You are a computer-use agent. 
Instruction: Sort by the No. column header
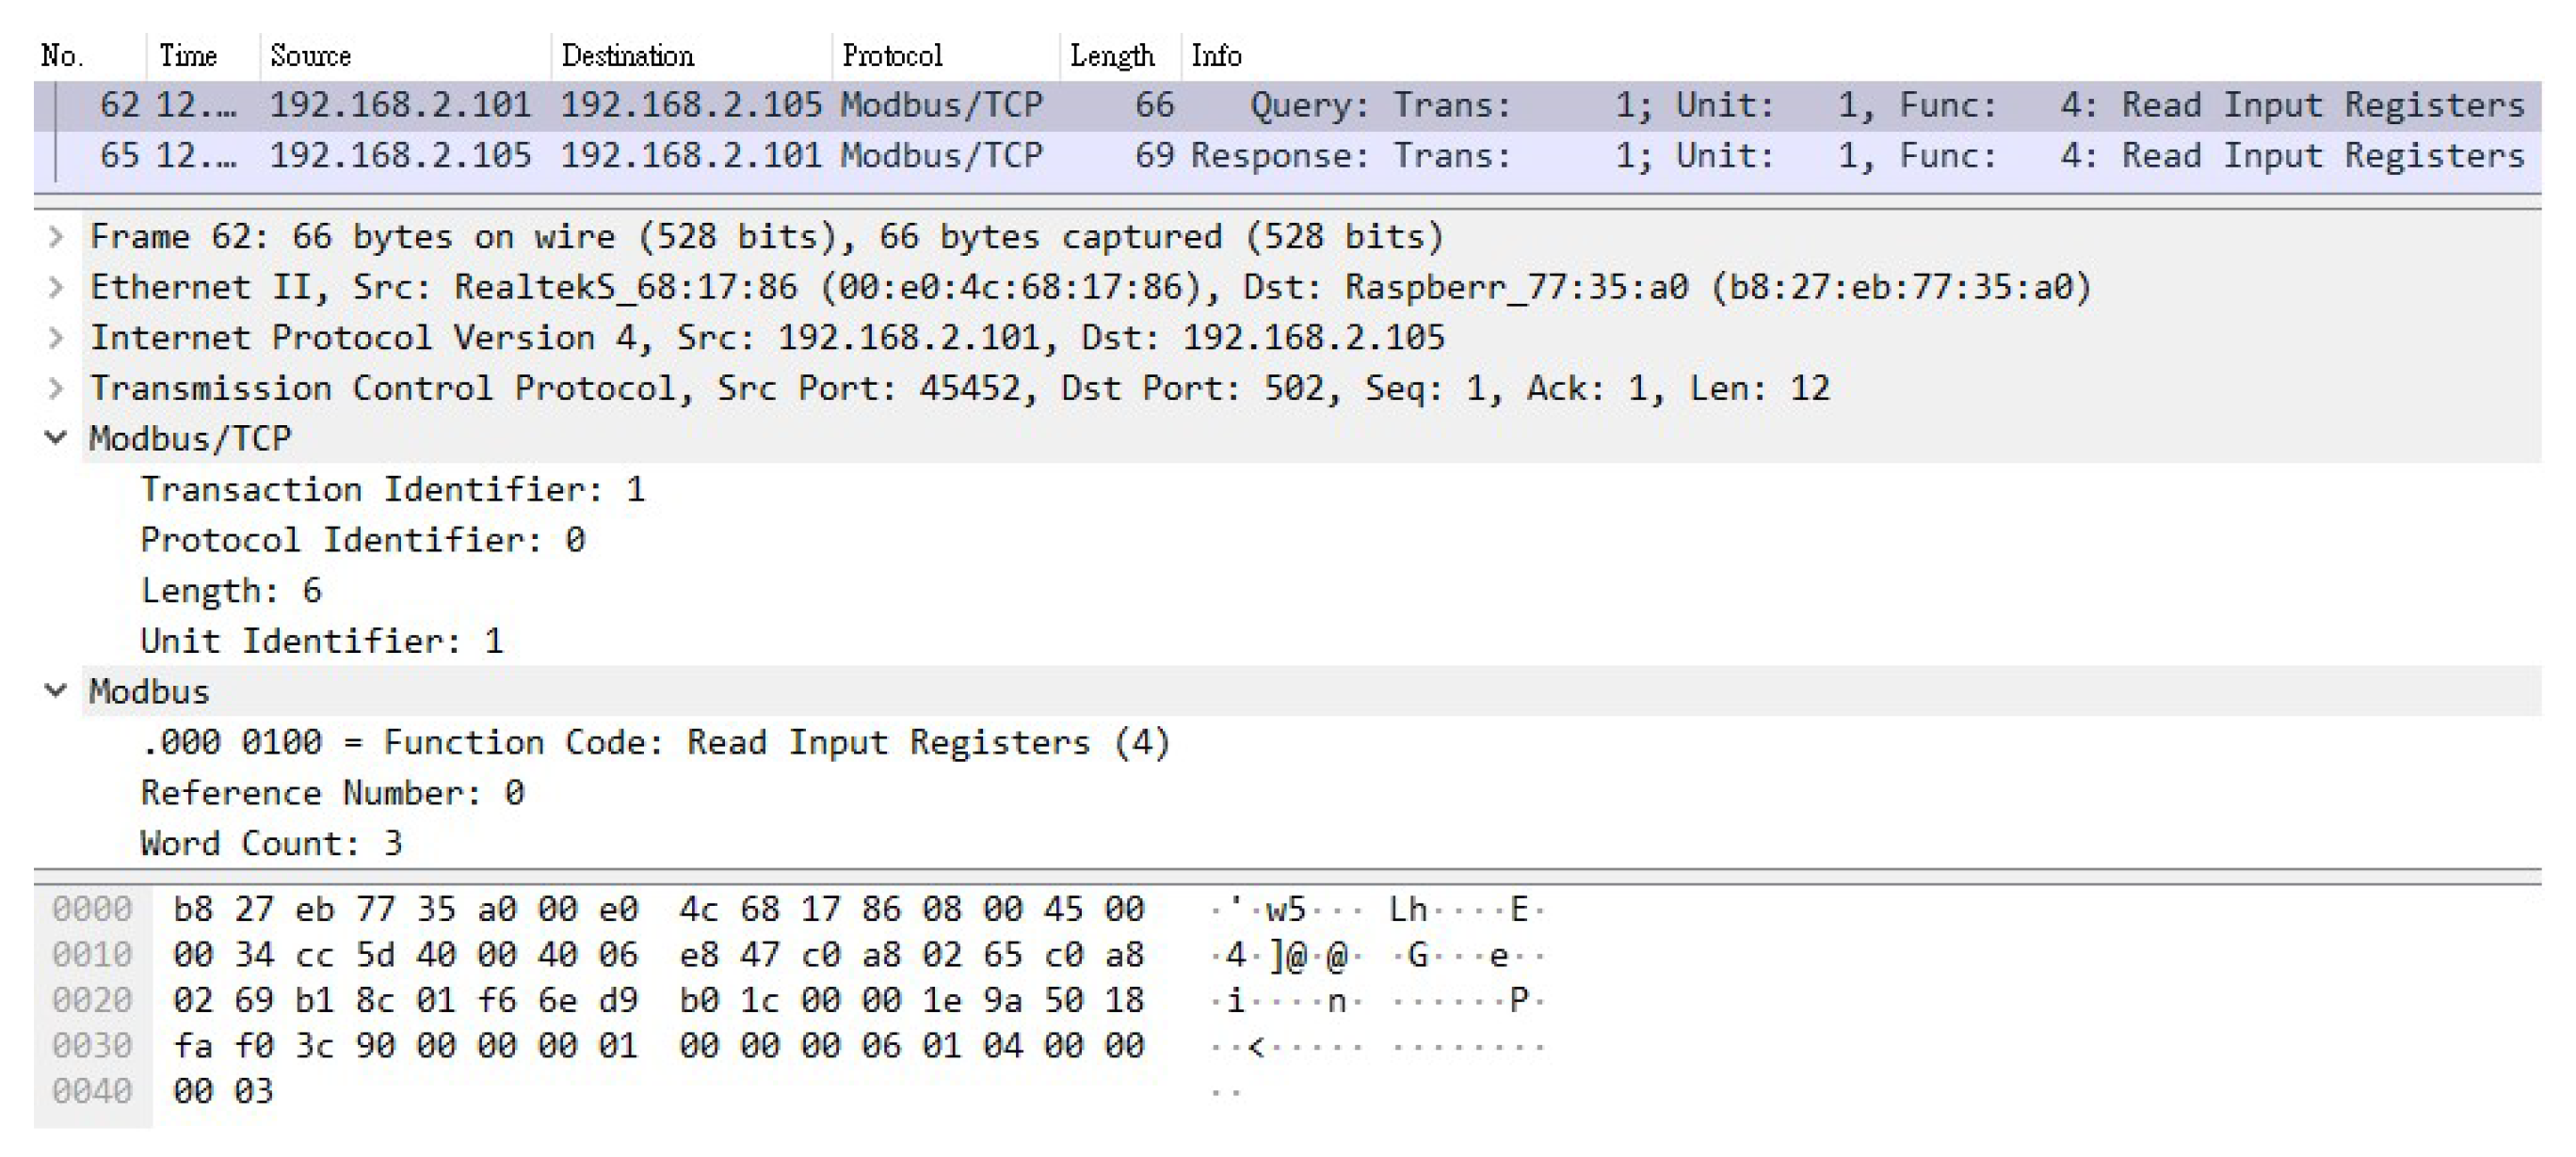tap(62, 55)
